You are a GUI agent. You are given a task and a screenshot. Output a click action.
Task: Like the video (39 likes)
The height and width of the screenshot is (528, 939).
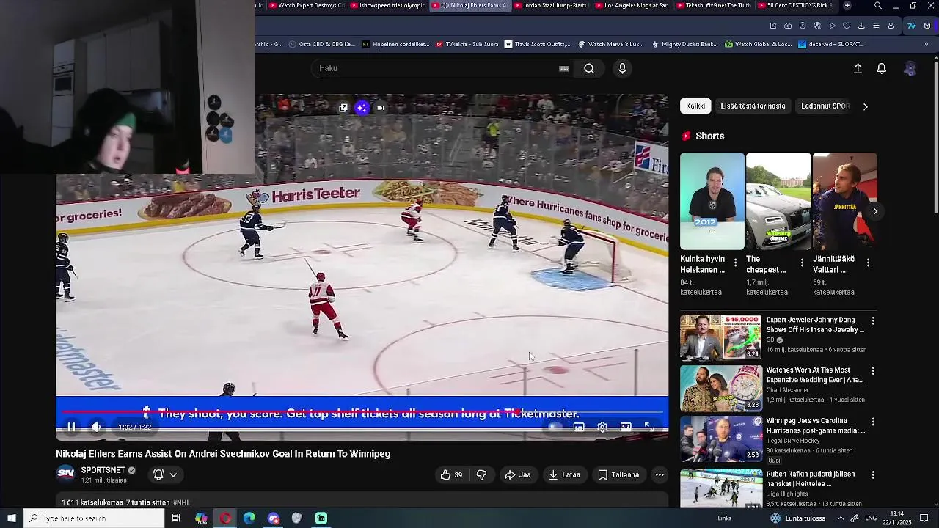point(451,475)
